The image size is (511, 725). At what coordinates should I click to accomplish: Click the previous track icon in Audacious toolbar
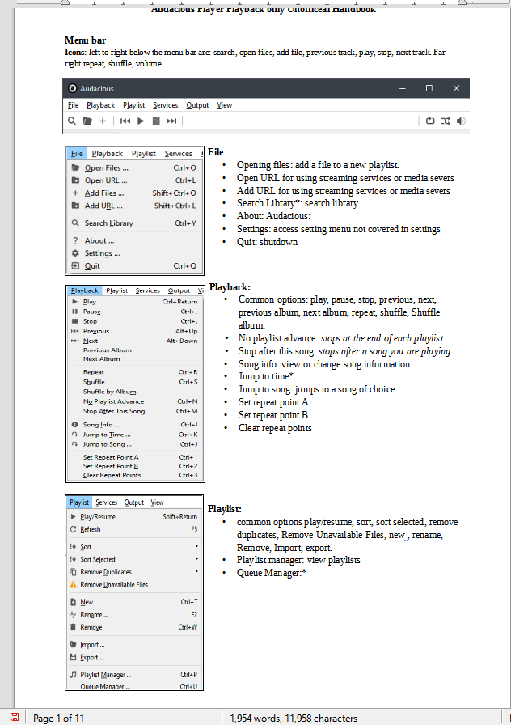point(125,121)
